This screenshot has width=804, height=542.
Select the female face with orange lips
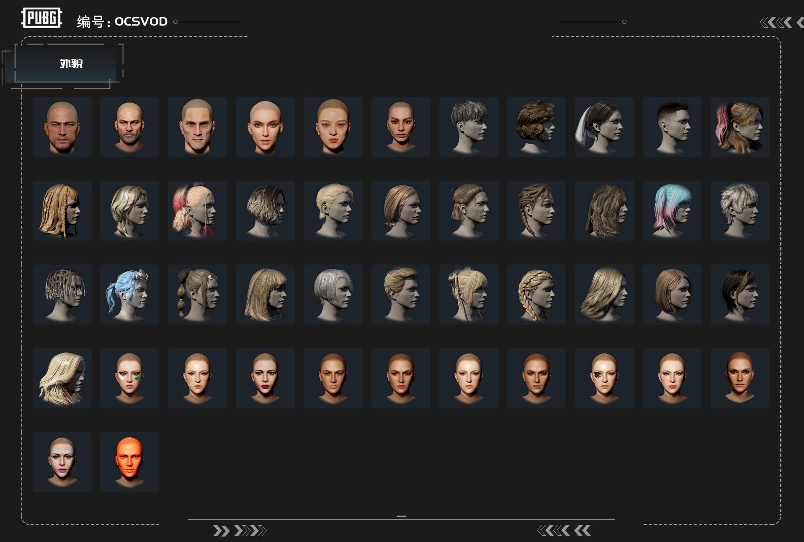pyautogui.click(x=333, y=127)
